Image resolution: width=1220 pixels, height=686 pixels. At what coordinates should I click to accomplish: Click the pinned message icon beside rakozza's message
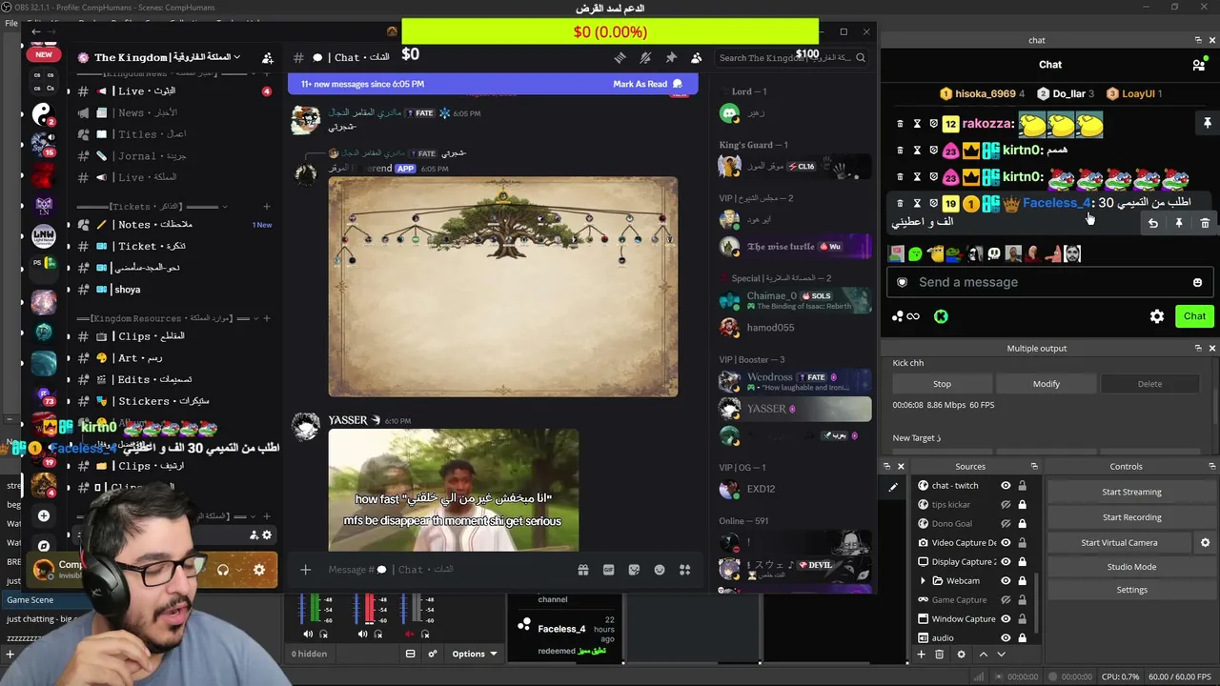(x=1207, y=123)
